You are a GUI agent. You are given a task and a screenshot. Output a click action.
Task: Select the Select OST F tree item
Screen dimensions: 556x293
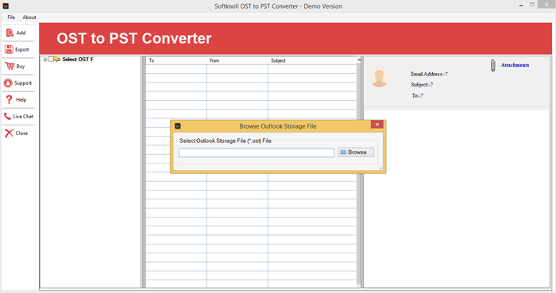click(x=78, y=60)
